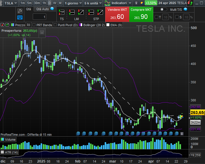The image size is (205, 164).
Task: Switch to the W weekly timeframe
Action: tap(55, 3)
